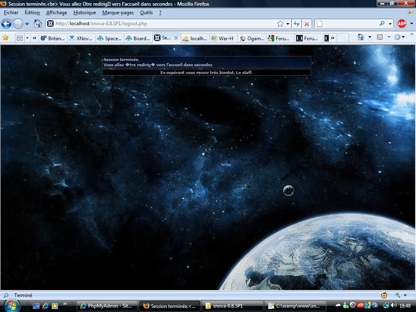Click the site identity icon in address bar
The image size is (416, 312).
click(50, 24)
